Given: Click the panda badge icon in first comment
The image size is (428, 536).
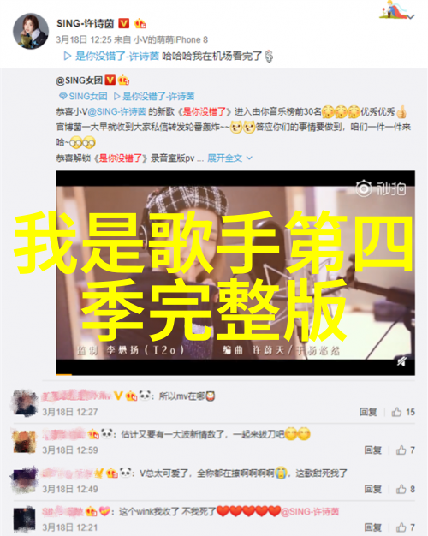Looking at the screenshot, I should (x=146, y=396).
